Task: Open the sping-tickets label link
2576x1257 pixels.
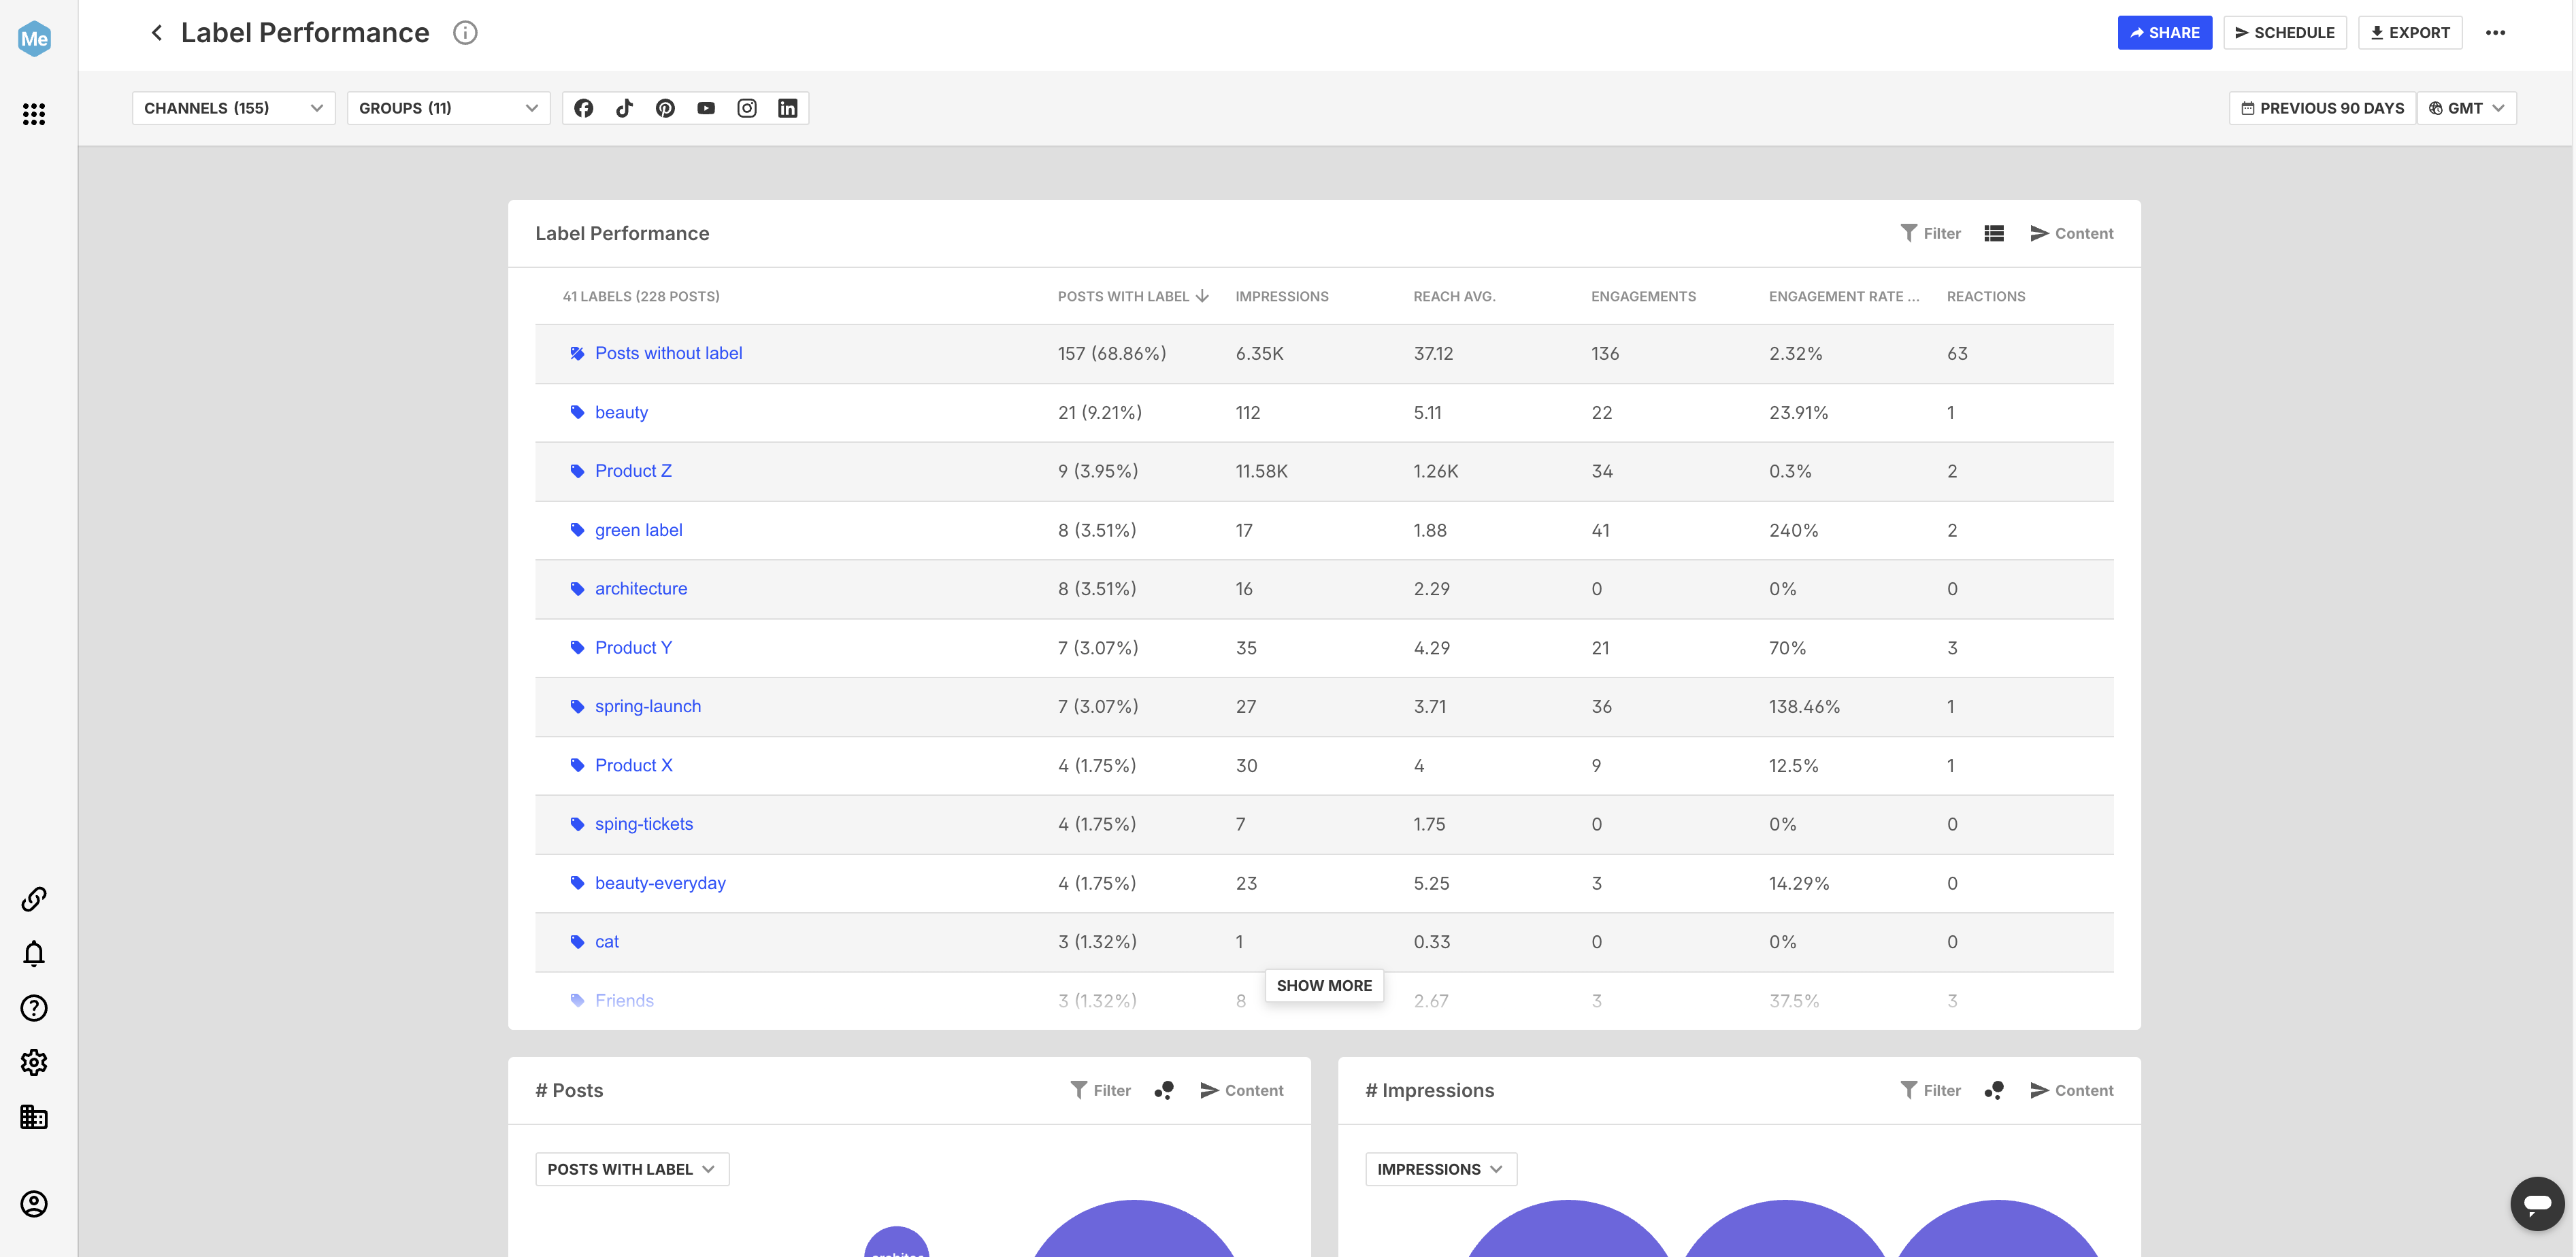Action: tap(644, 824)
